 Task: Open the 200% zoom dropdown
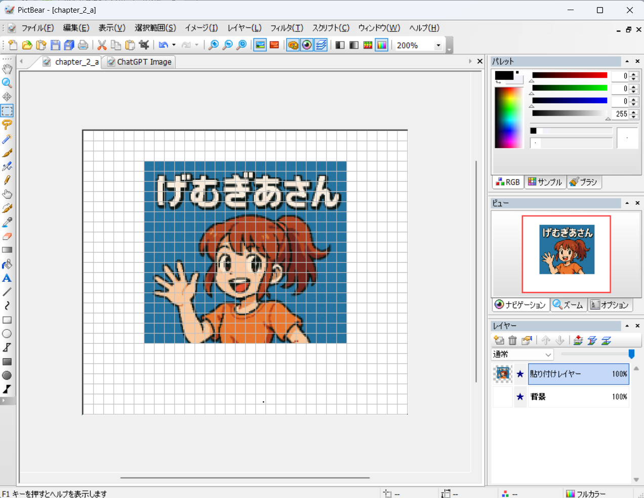click(x=438, y=45)
